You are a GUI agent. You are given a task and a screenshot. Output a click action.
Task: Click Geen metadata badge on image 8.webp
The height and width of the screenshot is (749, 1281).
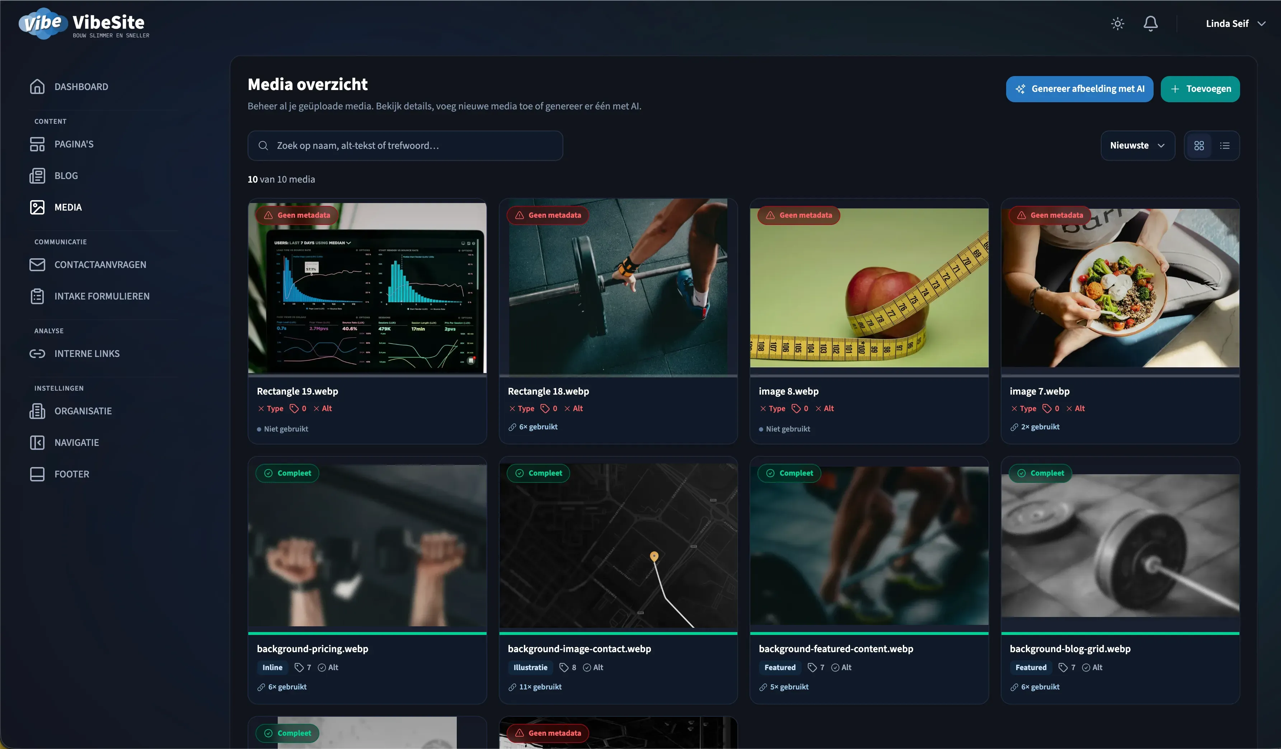point(799,215)
